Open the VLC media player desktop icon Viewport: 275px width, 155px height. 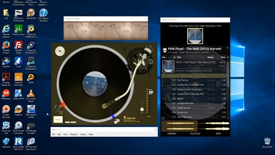pyautogui.click(x=31, y=96)
